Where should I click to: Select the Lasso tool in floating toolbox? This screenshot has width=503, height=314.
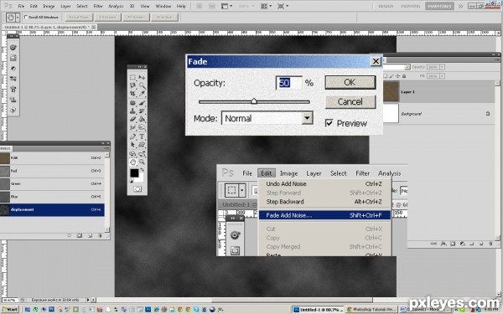click(132, 85)
